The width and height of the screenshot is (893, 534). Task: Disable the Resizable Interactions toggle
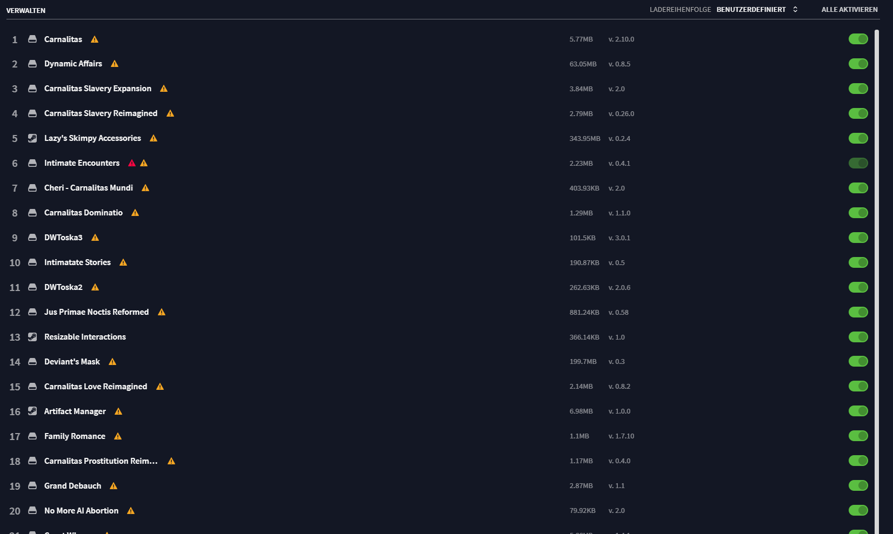pyautogui.click(x=858, y=337)
